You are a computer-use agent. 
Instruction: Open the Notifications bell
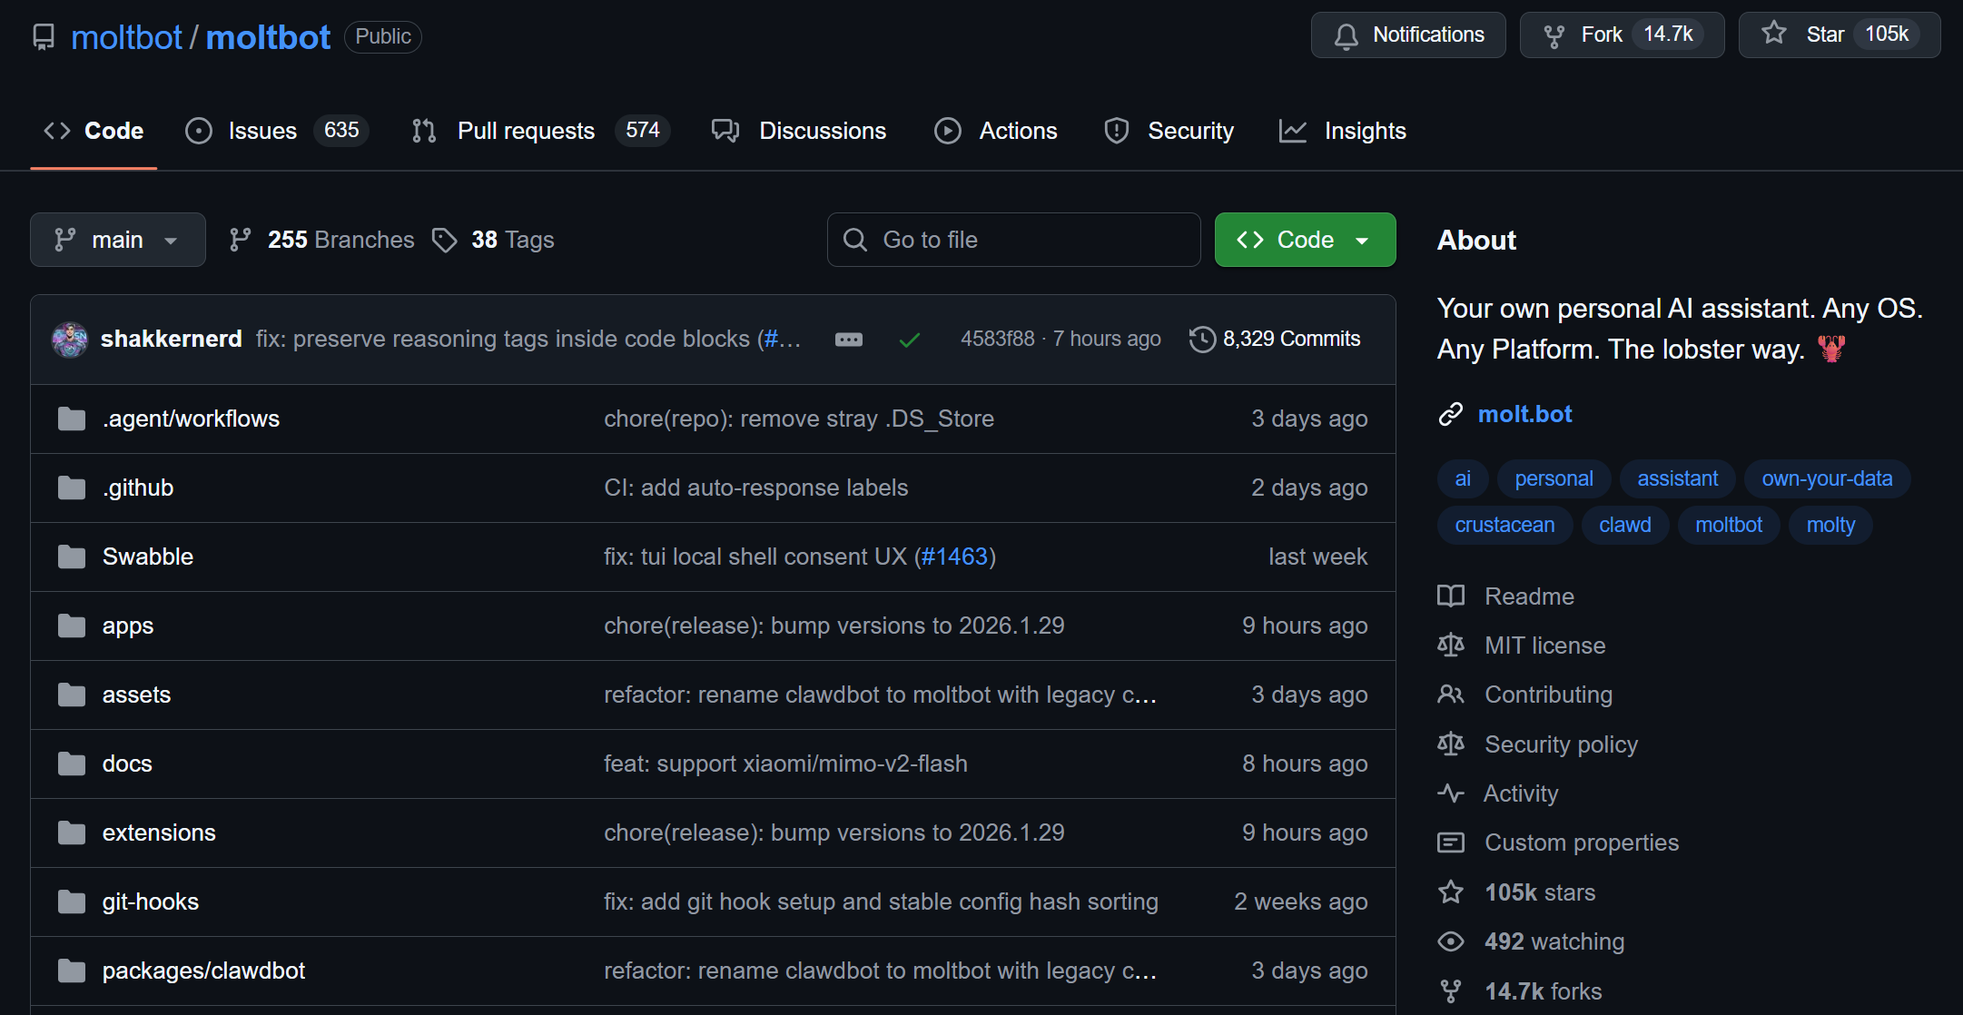click(1346, 34)
